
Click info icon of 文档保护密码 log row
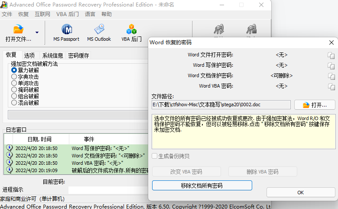(9, 155)
